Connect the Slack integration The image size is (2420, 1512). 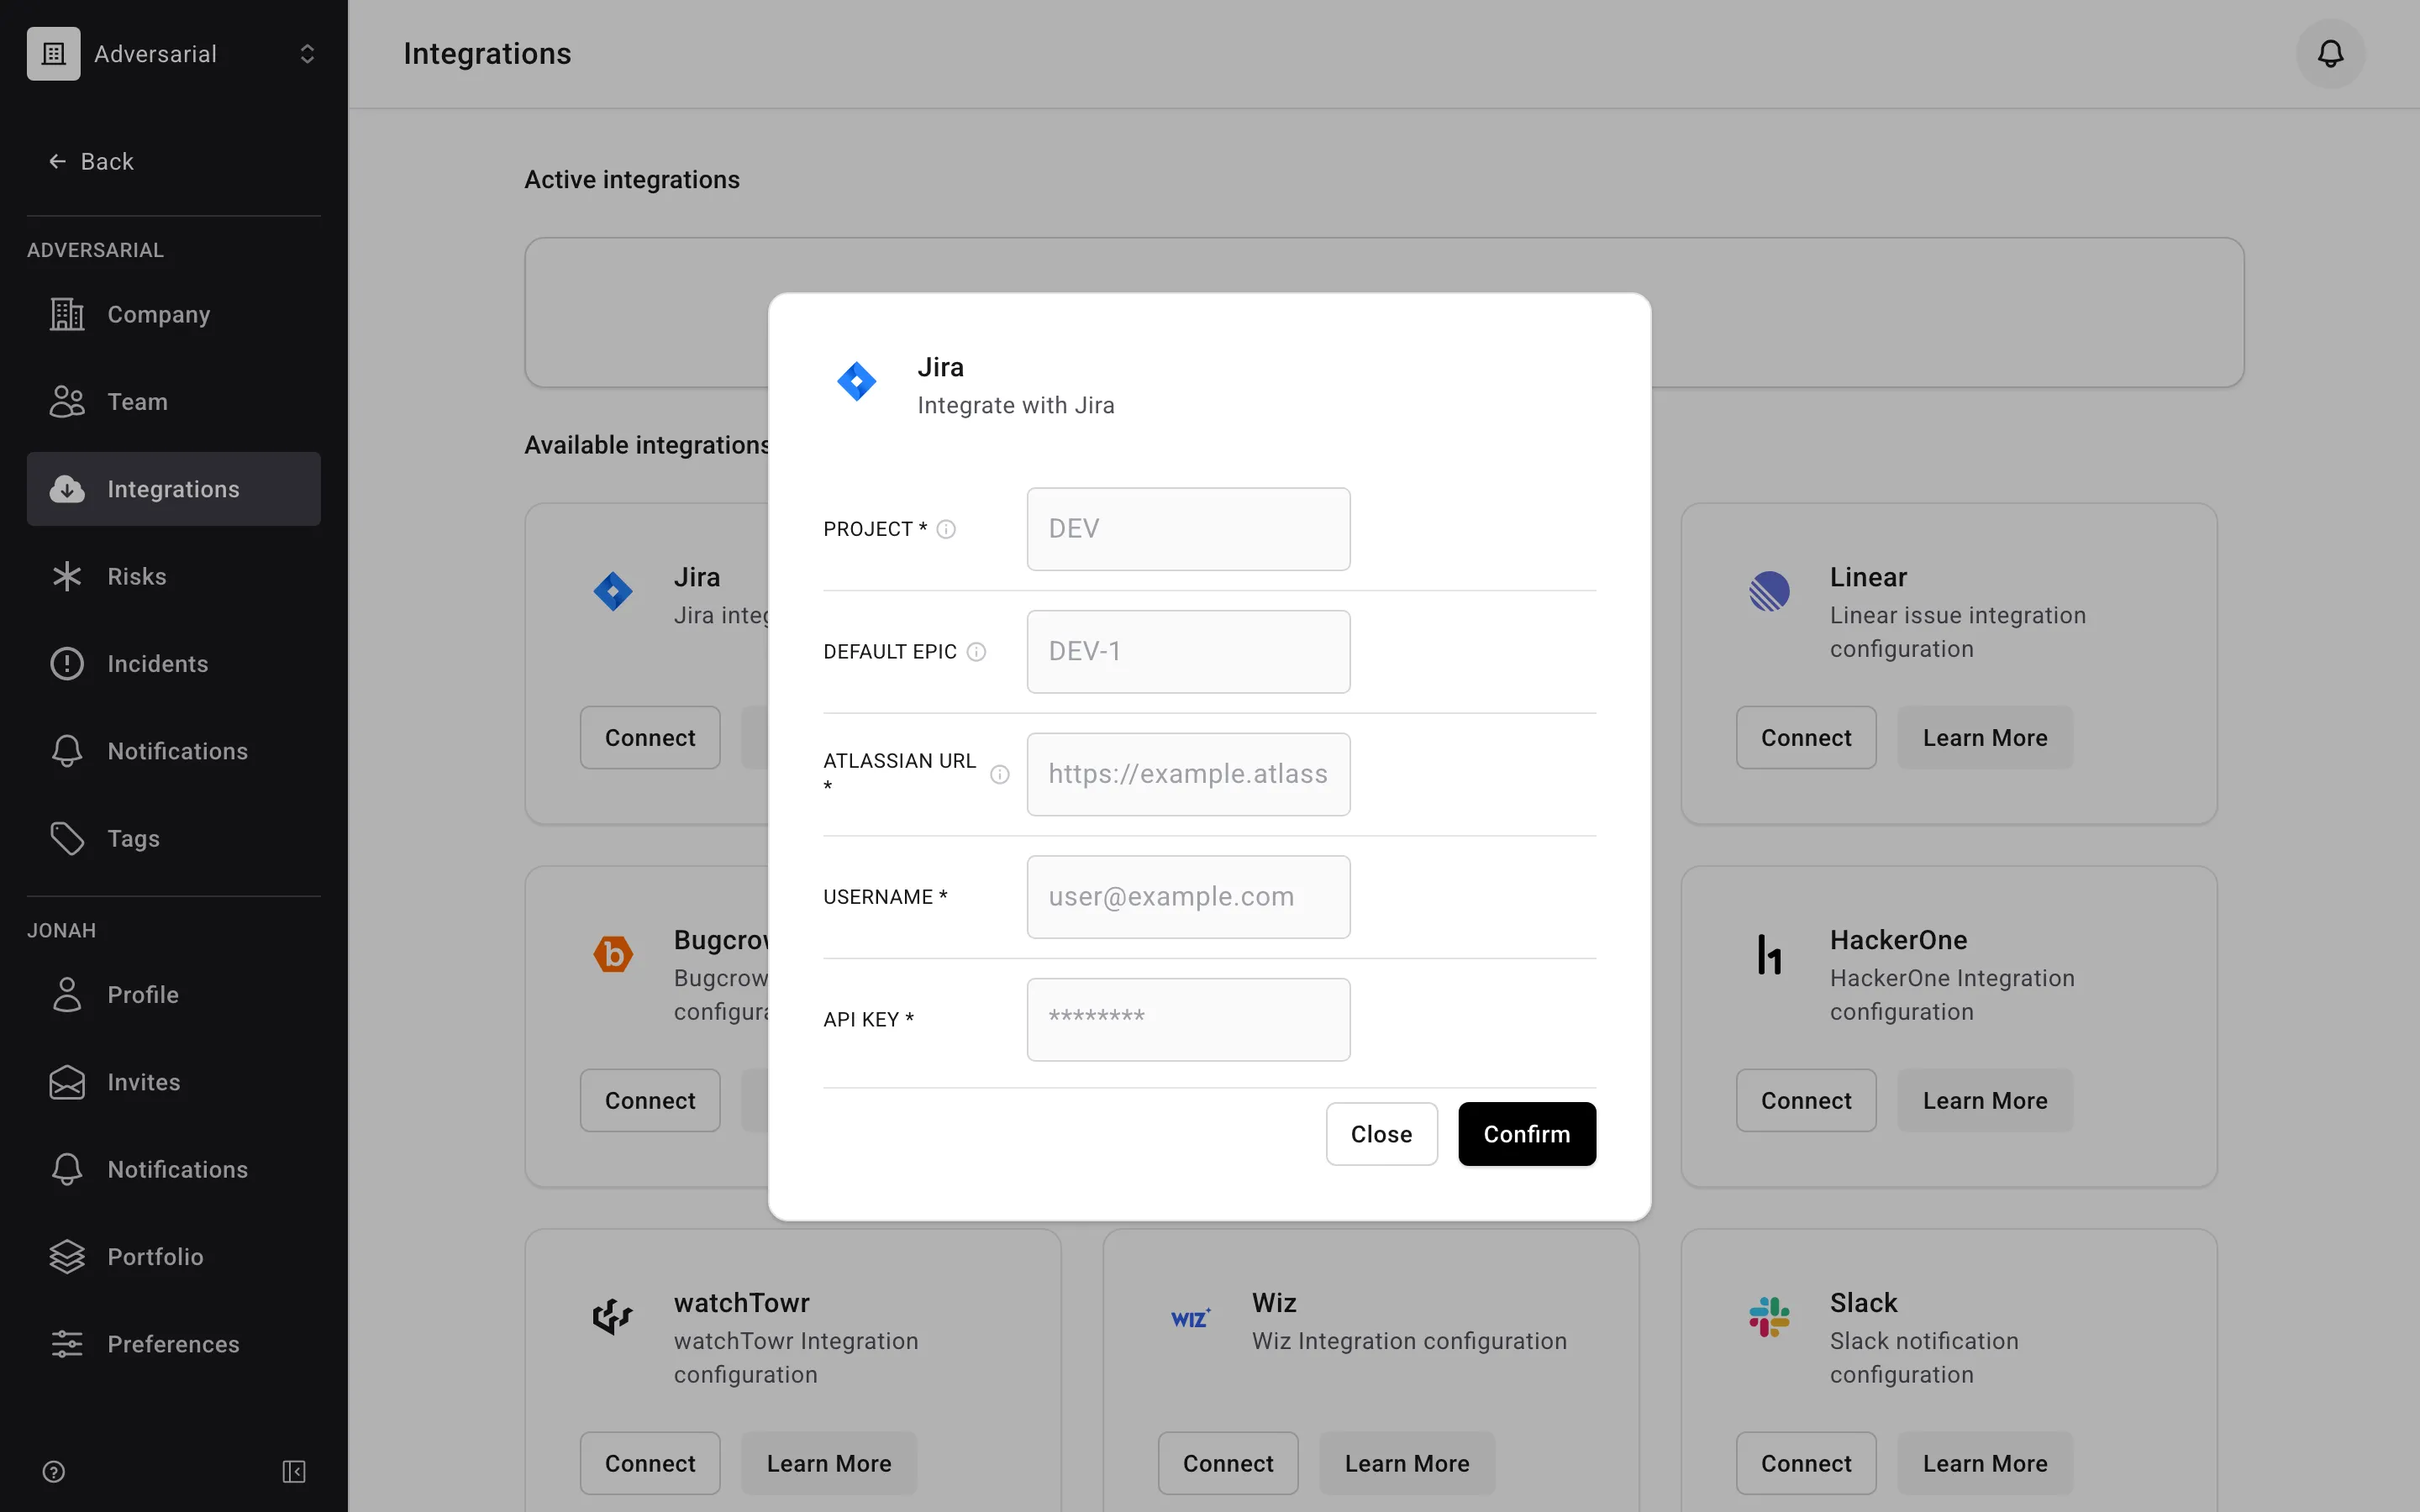click(1806, 1464)
